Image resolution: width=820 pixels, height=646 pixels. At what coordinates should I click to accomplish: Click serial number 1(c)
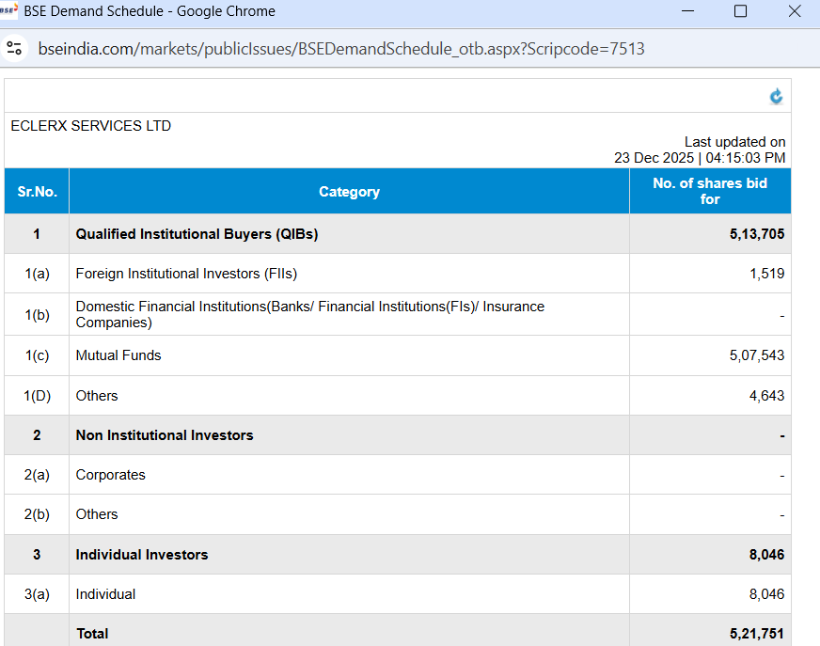pyautogui.click(x=37, y=355)
